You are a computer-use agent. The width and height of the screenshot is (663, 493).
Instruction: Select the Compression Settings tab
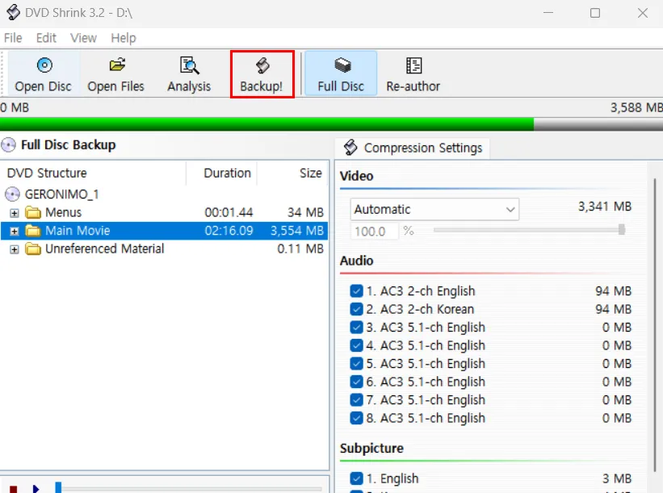pos(413,148)
